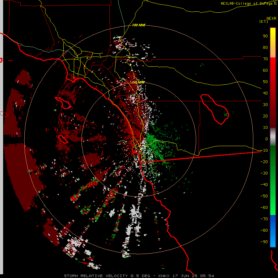
Task: Select the -70 scale value
Action: pos(264,219)
